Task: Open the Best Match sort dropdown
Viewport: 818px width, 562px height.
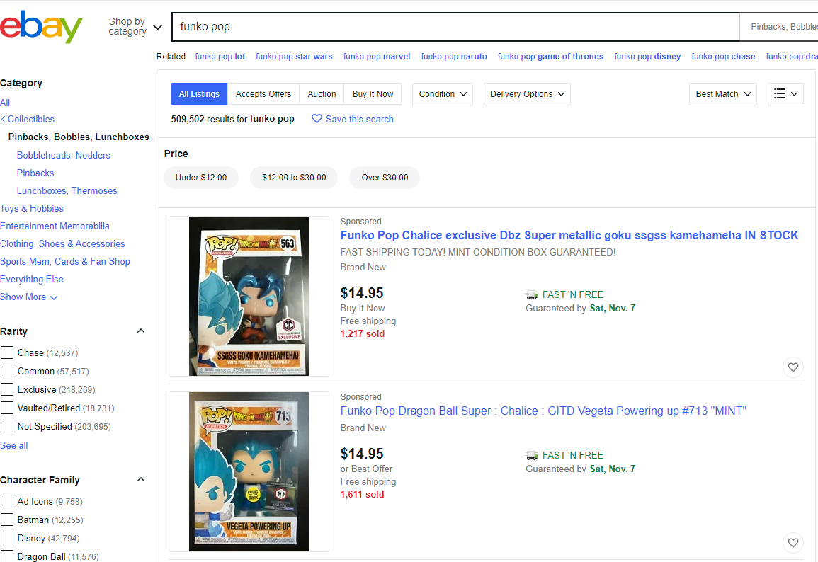Action: [x=722, y=94]
